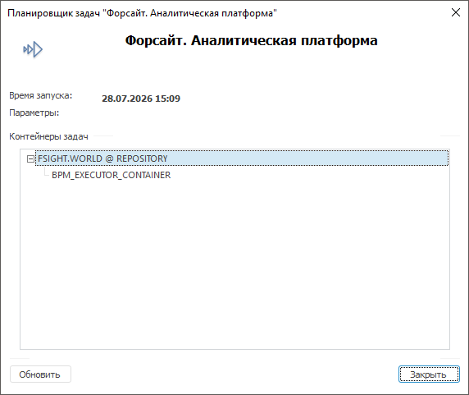This screenshot has width=469, height=395.
Task: Collapse the FSIGHT.WORLD @ REPOSITORY tree node
Action: pyautogui.click(x=30, y=158)
